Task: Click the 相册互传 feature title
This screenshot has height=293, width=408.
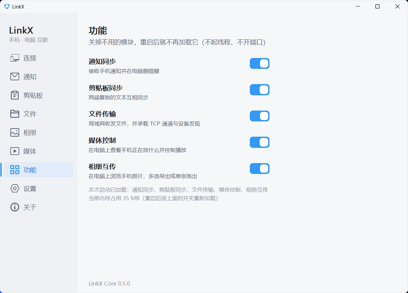Action: pos(102,167)
